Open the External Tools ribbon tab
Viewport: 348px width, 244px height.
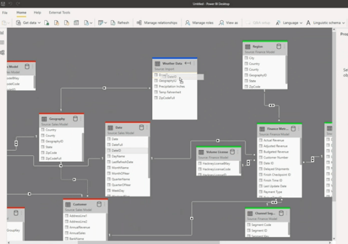click(59, 12)
